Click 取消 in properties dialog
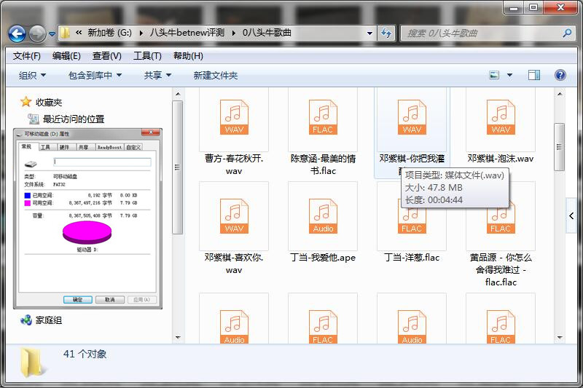The image size is (583, 388). tap(110, 300)
